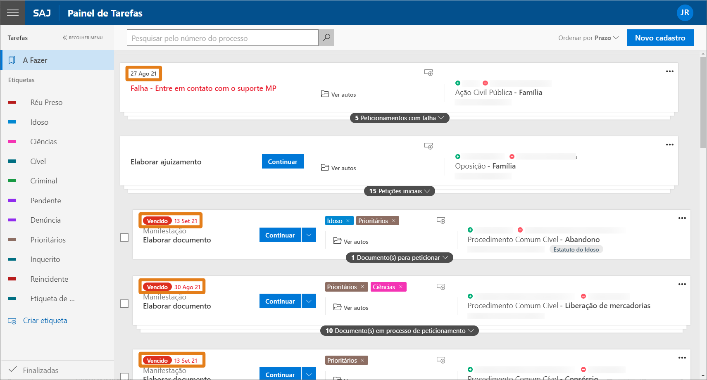The image size is (707, 380).
Task: Open the Finalizadas task list
Action: 40,370
